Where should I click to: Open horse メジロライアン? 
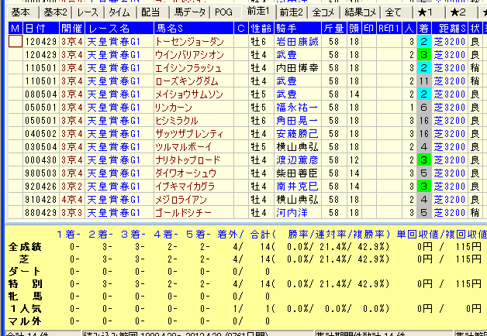click(x=181, y=200)
